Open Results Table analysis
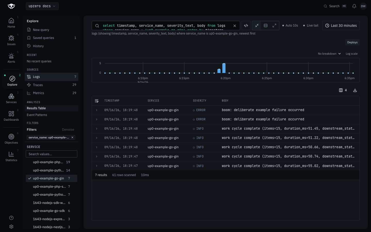Viewport: 371px width, 232px height. point(52,108)
